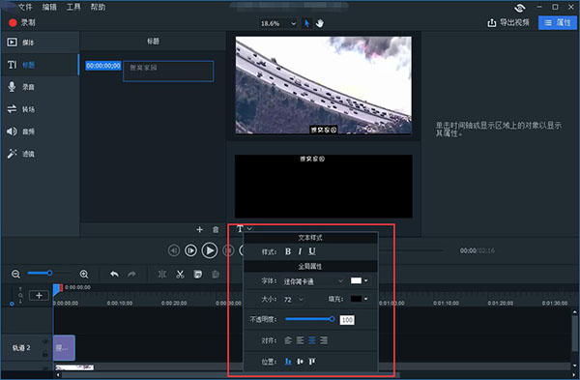Toggle underline text style
580x380 pixels.
[x=312, y=251]
